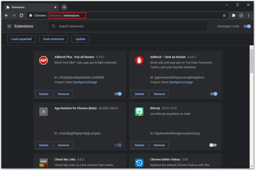
Task: Click the Check My Links title
Action: pyautogui.click(x=65, y=159)
